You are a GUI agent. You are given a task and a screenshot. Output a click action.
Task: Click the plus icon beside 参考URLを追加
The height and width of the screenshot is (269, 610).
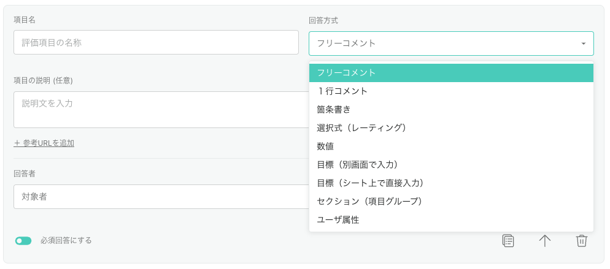click(17, 143)
